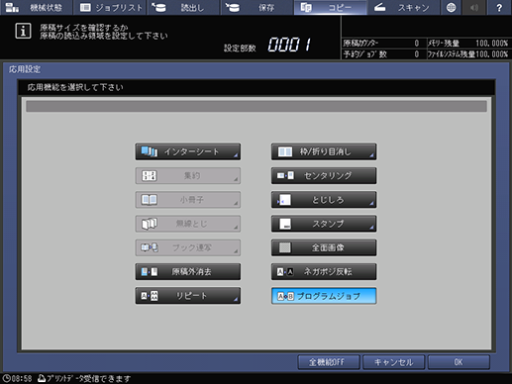Click the とじしろ margin icon

(x=284, y=200)
